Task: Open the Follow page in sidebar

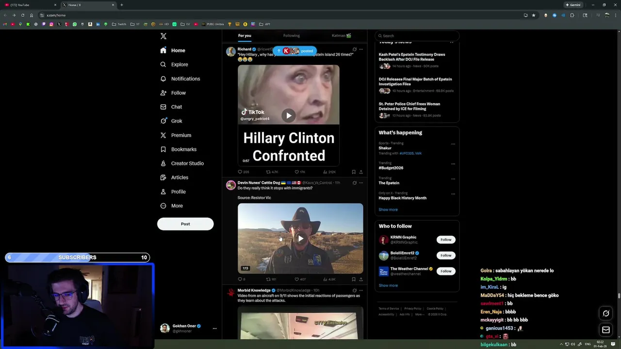Action: pos(173,93)
